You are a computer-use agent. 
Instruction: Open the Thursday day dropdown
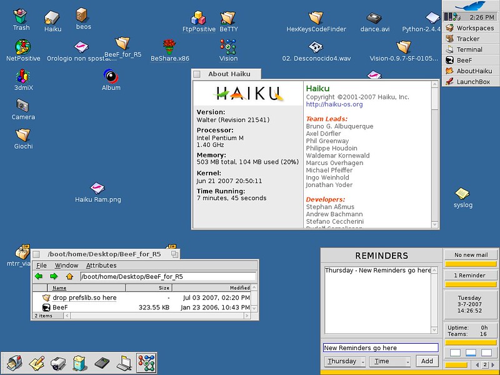(345, 361)
